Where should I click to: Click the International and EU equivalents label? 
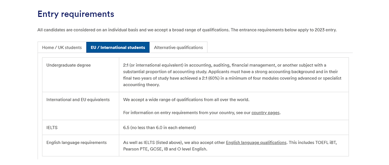coord(78,100)
